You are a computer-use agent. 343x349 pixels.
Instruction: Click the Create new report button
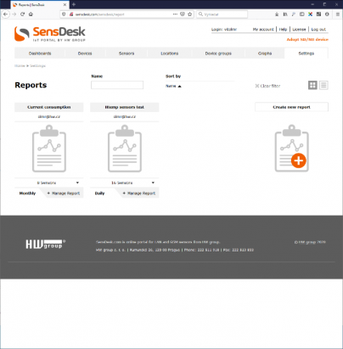click(291, 107)
